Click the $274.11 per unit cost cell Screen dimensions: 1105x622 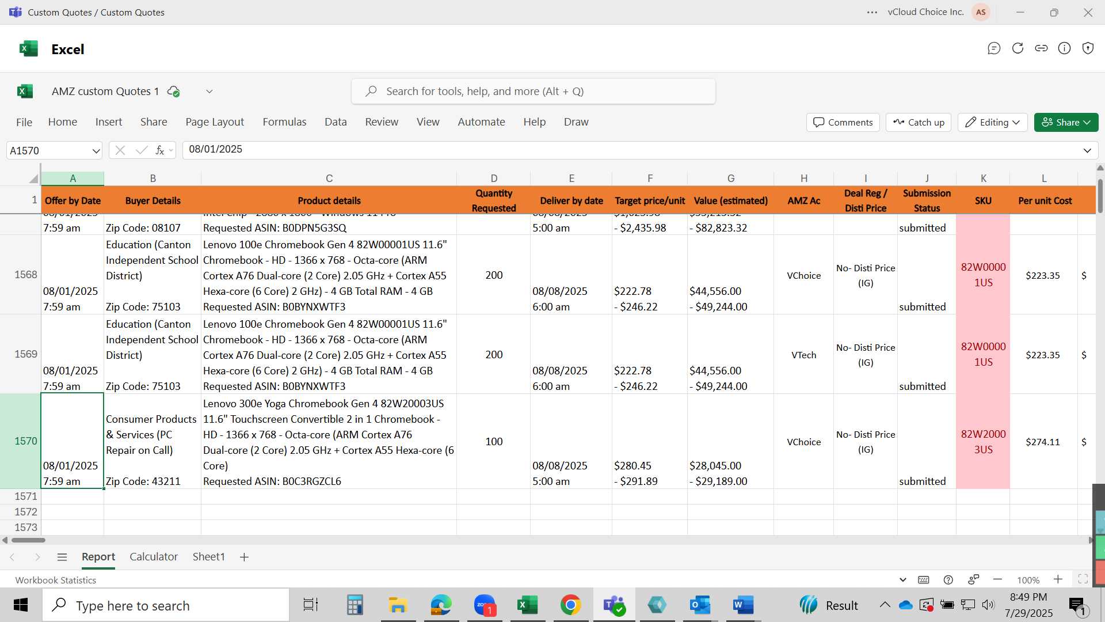1043,442
